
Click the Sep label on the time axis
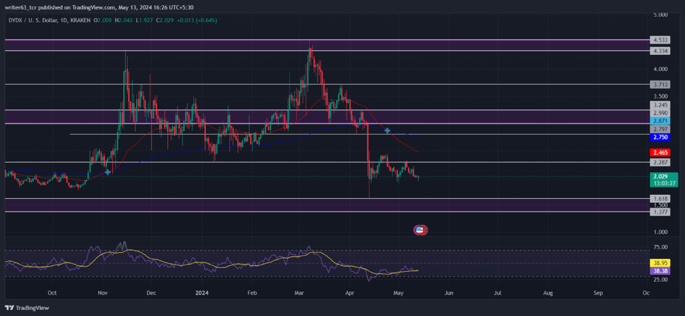point(598,293)
